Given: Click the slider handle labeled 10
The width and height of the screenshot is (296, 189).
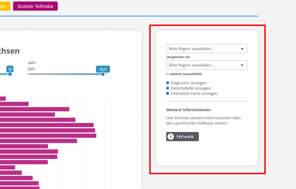Looking at the screenshot, I should [10, 74].
